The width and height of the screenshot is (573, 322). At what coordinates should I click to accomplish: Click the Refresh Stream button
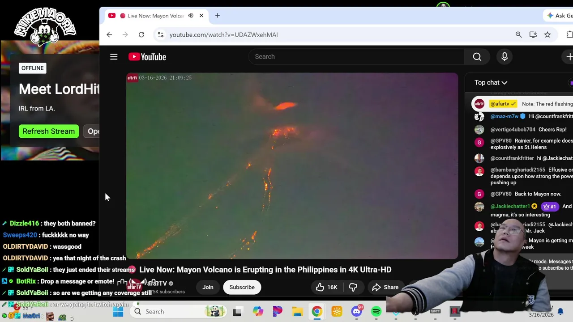[48, 131]
